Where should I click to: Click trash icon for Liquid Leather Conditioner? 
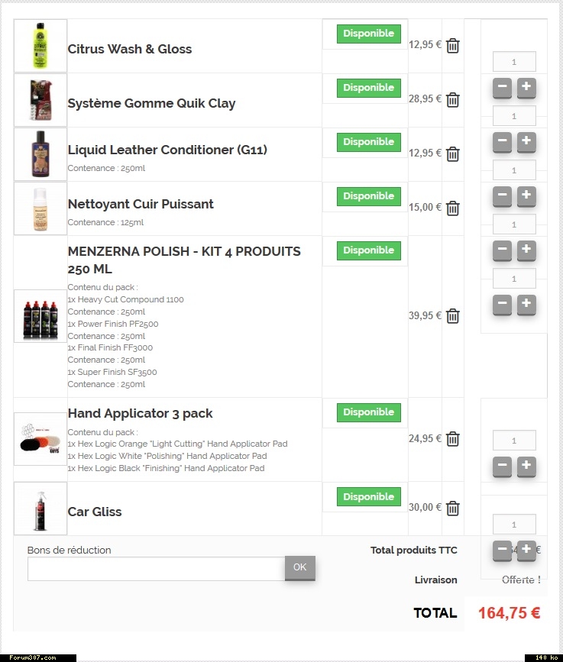tap(453, 154)
